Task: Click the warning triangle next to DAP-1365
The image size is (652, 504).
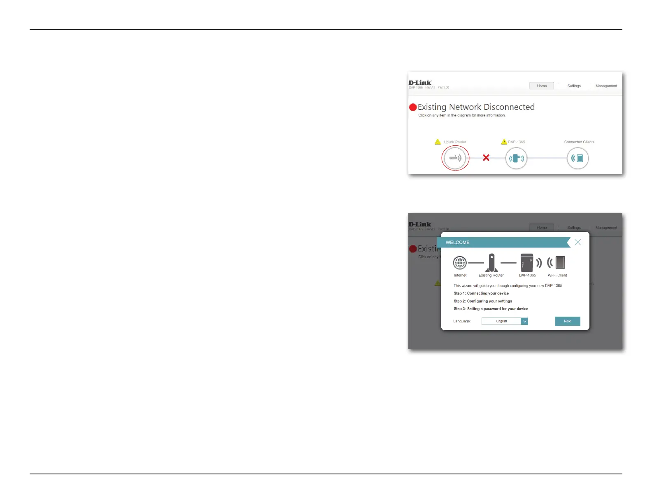Action: pos(504,142)
